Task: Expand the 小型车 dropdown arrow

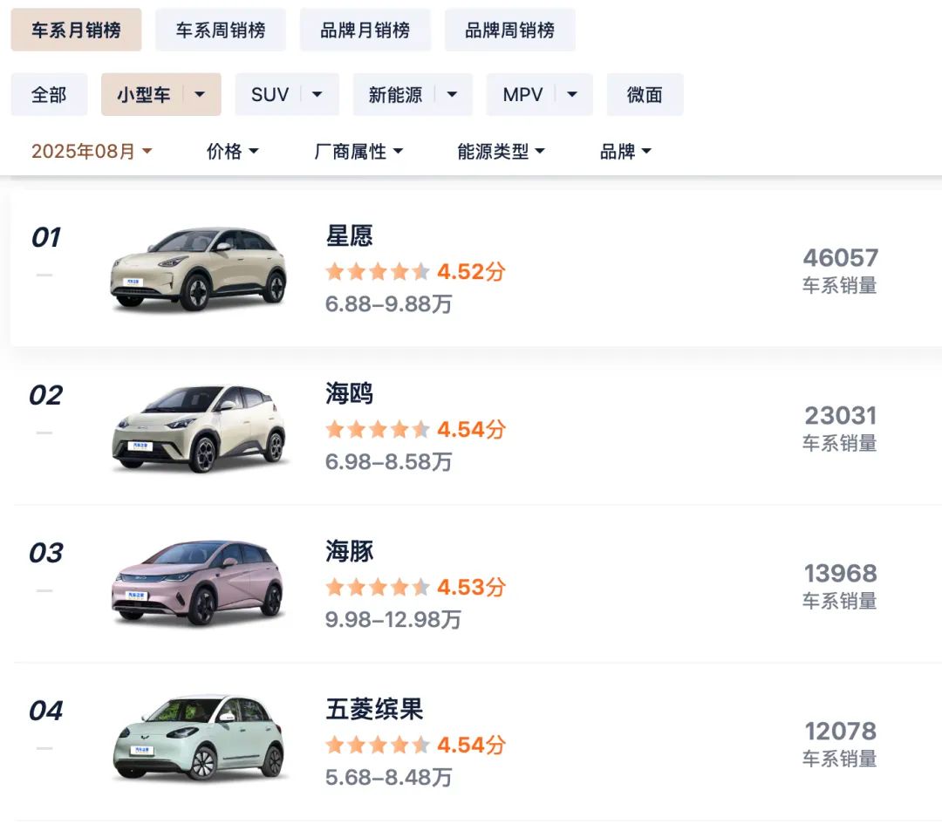Action: coord(200,95)
